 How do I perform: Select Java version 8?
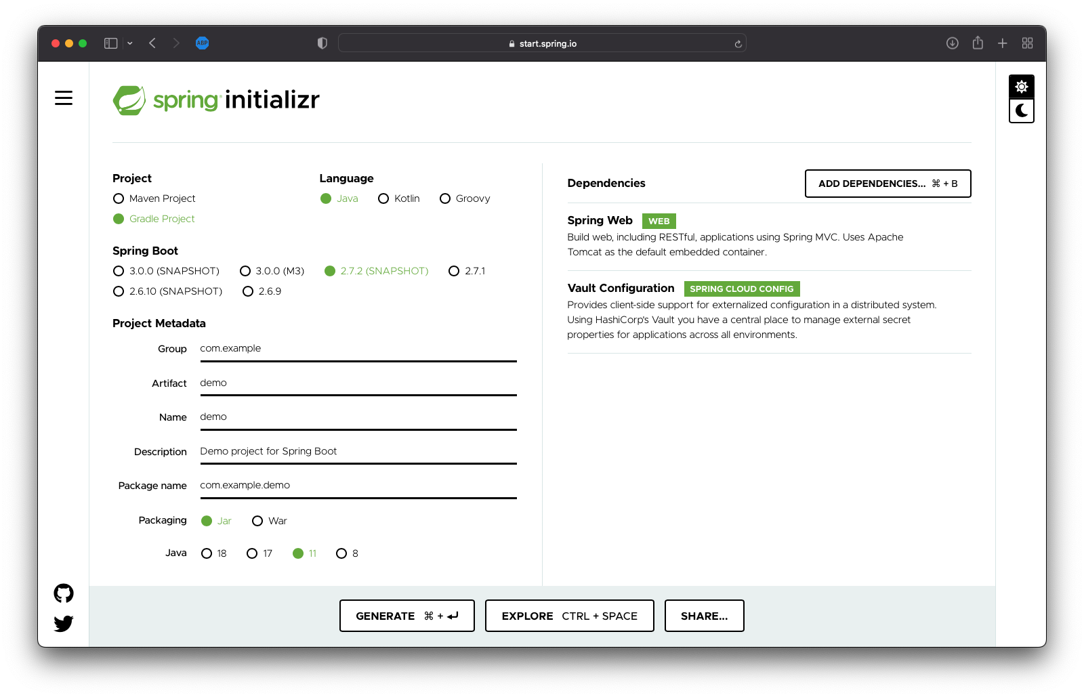[348, 553]
